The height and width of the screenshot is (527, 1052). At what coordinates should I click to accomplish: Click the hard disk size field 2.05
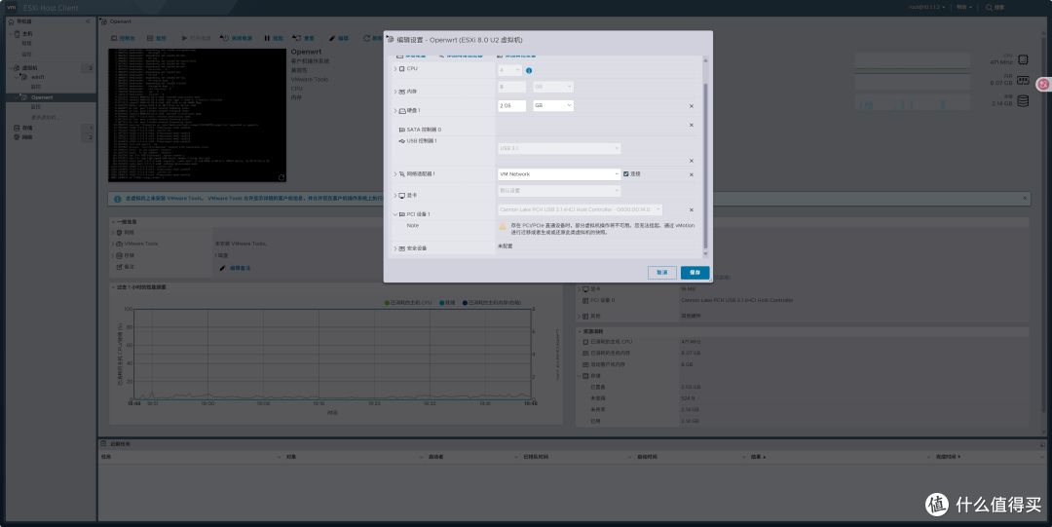point(511,105)
